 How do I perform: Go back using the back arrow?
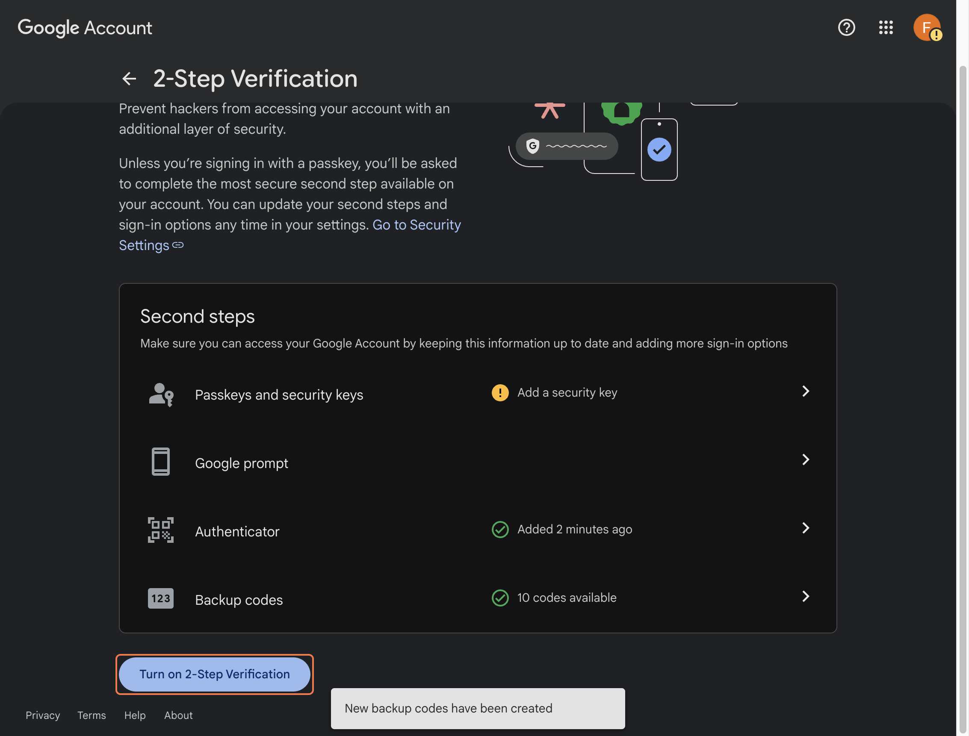point(129,79)
